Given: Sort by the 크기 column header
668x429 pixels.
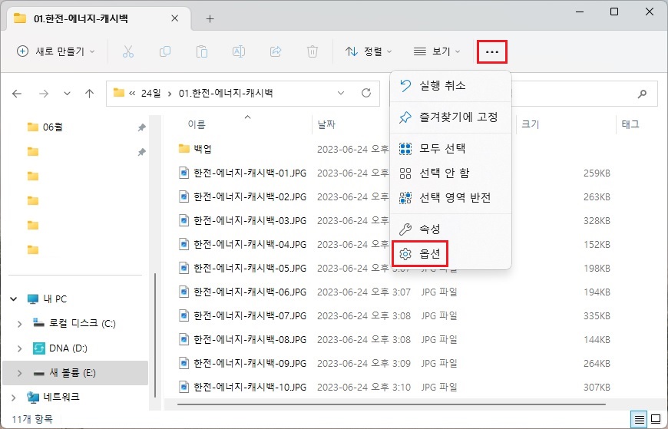Looking at the screenshot, I should 531,124.
